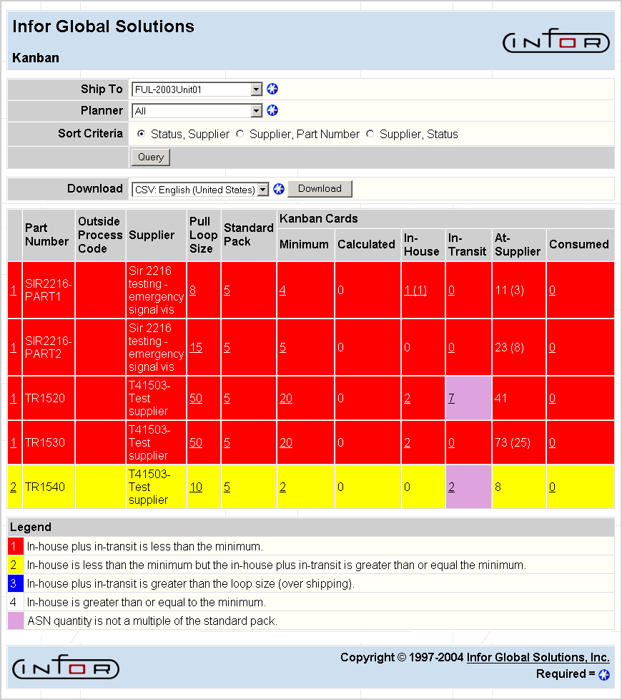Image resolution: width=622 pixels, height=700 pixels.
Task: Click minimum 20 for TR1530
Action: (x=286, y=442)
